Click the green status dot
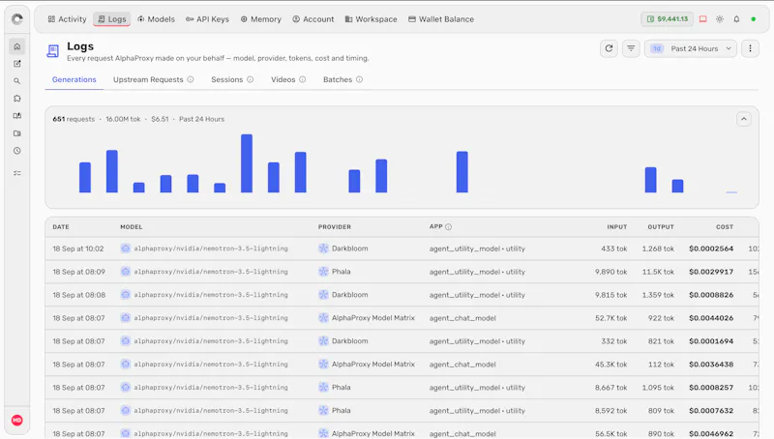Screen dimensions: 774x439 coord(754,19)
